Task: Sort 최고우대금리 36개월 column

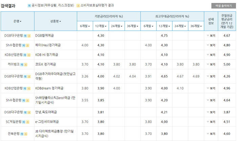Action: 196,26
